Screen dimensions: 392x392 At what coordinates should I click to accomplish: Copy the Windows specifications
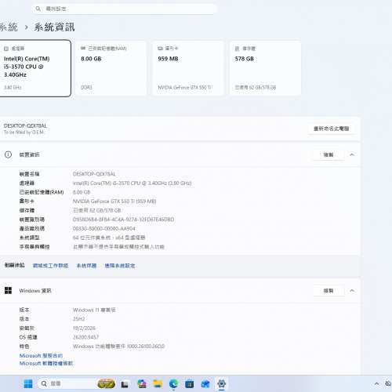328,291
